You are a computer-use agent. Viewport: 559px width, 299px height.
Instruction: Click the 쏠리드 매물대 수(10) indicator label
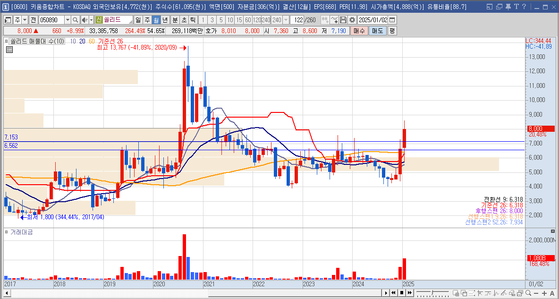tap(38, 42)
